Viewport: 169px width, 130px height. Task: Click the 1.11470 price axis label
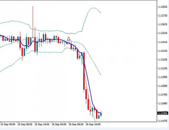[163, 121]
